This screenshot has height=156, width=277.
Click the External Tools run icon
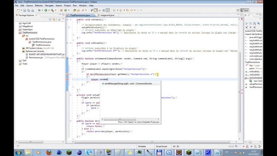pos(52,10)
